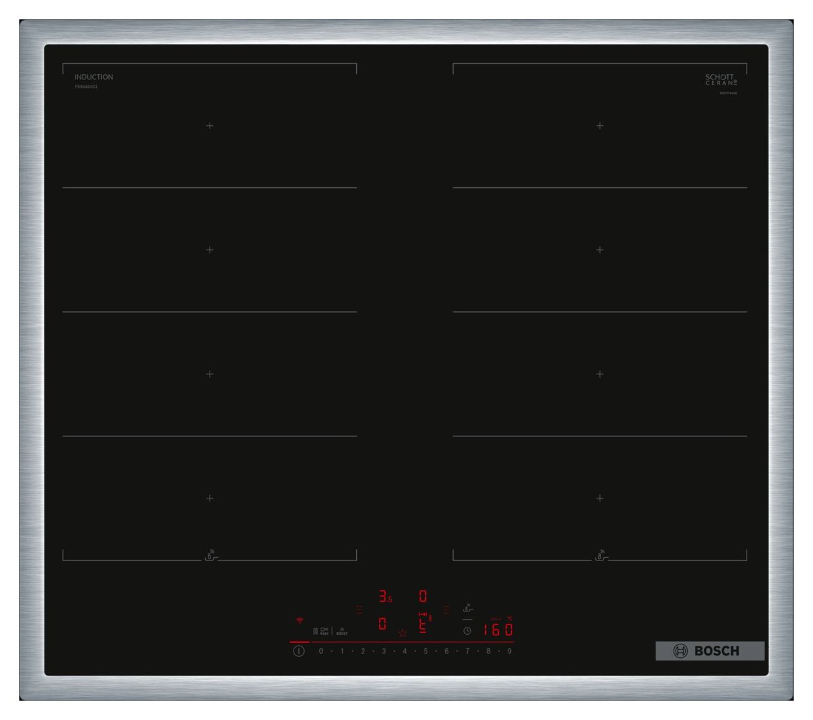Set power level 6 on the slider
The image size is (813, 720).
[x=447, y=651]
